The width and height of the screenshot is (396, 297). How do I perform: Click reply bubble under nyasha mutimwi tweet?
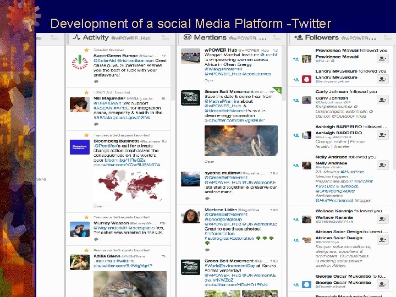coord(207,199)
